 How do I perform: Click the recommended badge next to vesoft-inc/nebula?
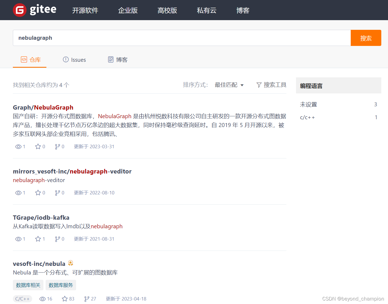[x=71, y=263]
